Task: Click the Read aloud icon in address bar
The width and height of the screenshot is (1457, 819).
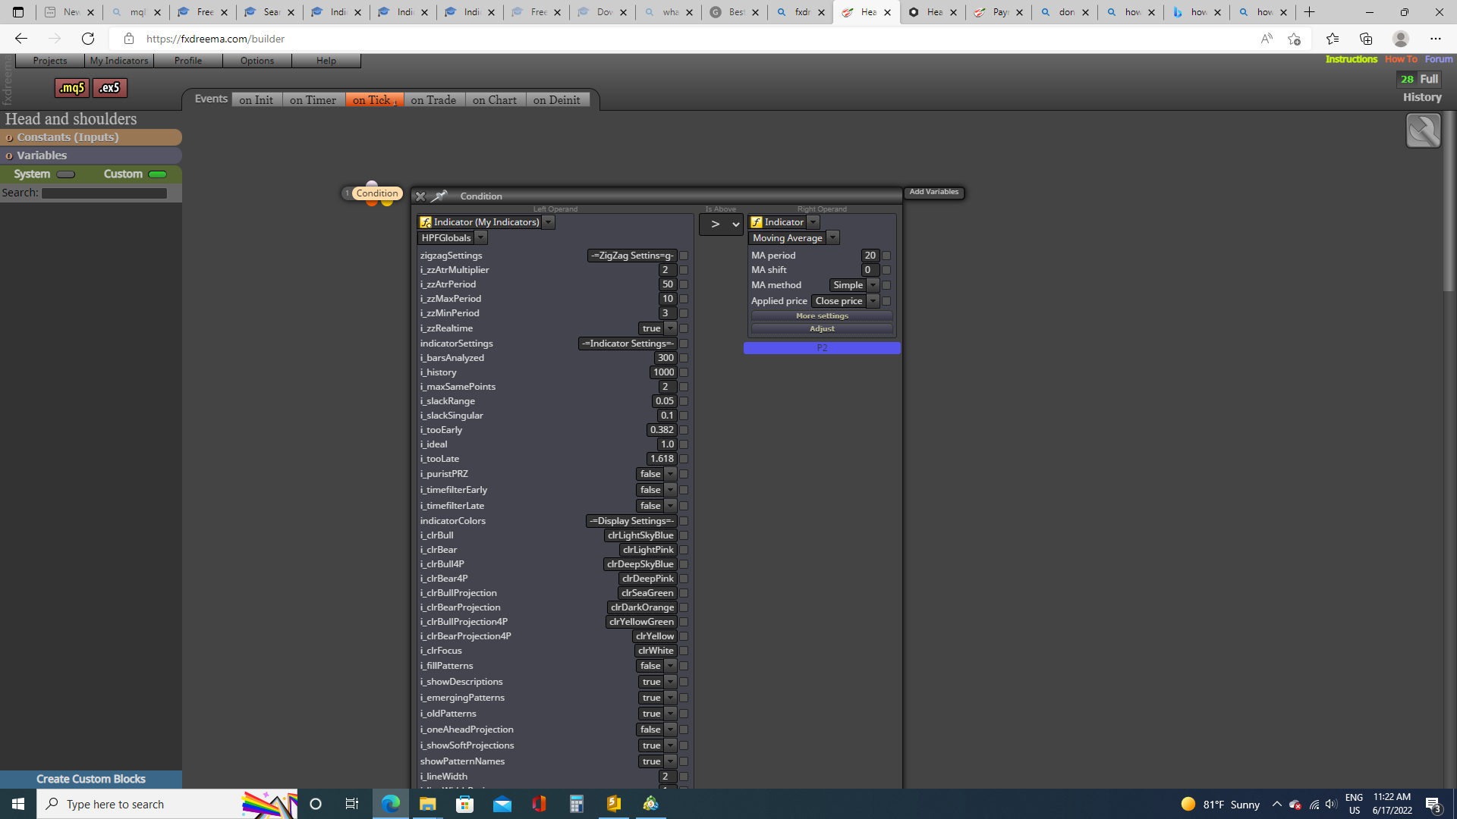Action: coord(1267,39)
